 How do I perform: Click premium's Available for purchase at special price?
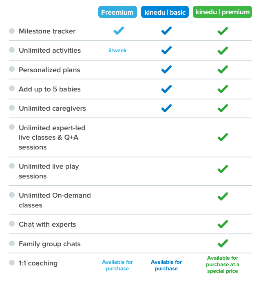tap(223, 265)
